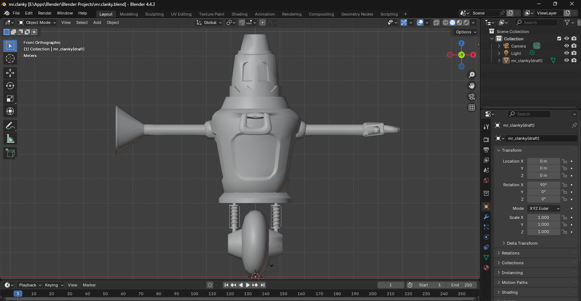Viewport: 581px width, 301px height.
Task: Open the Render properties tab
Action: click(x=486, y=140)
